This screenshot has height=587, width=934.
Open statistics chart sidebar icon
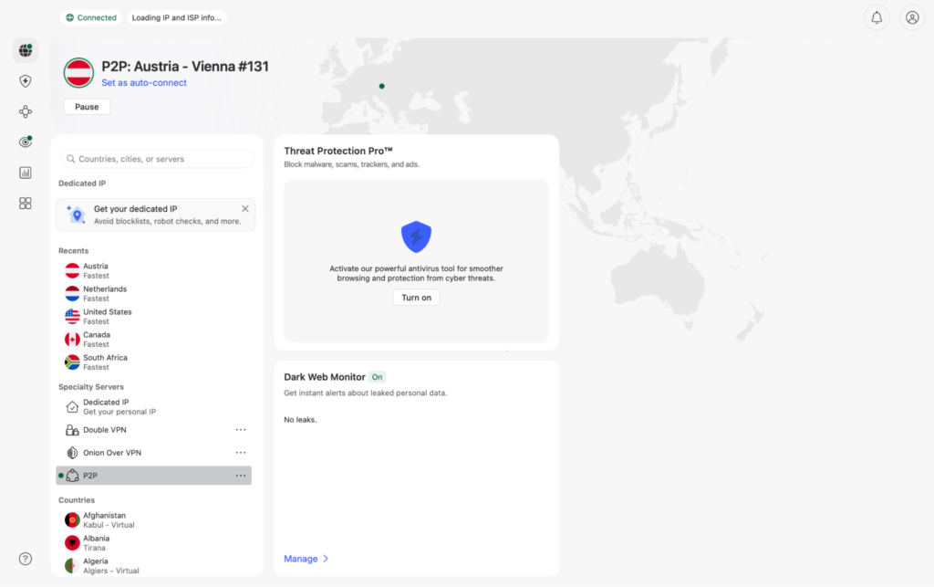coord(25,173)
